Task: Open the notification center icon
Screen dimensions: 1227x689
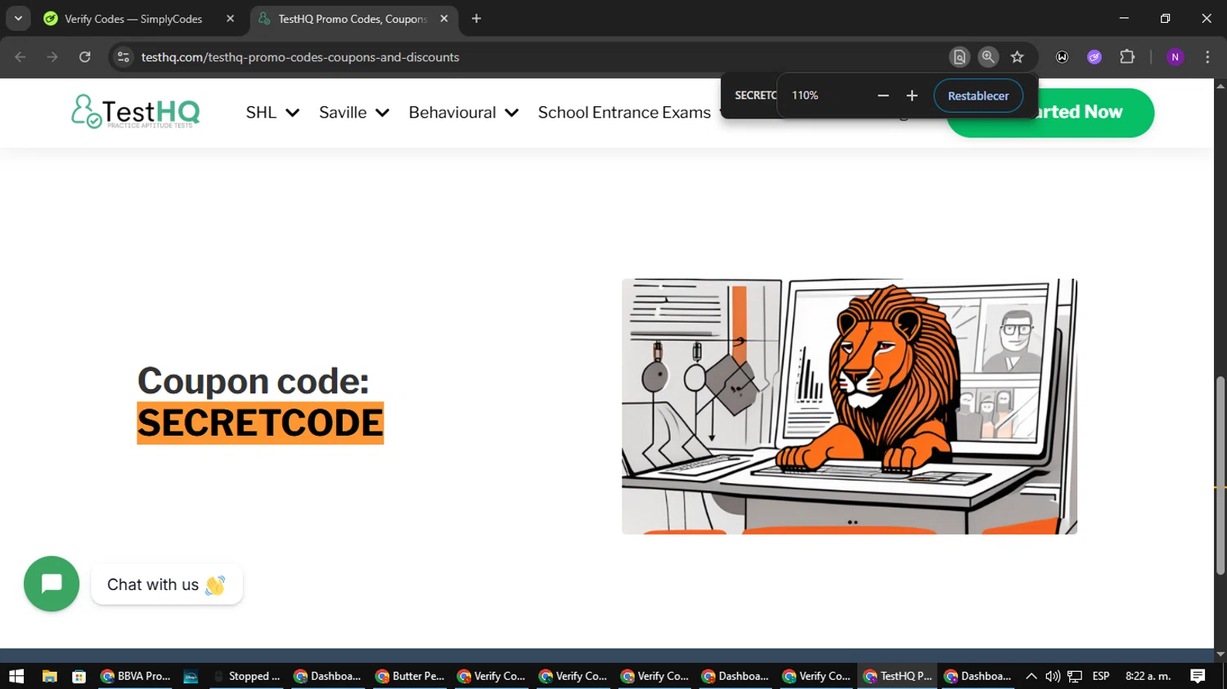Action: [x=1198, y=676]
